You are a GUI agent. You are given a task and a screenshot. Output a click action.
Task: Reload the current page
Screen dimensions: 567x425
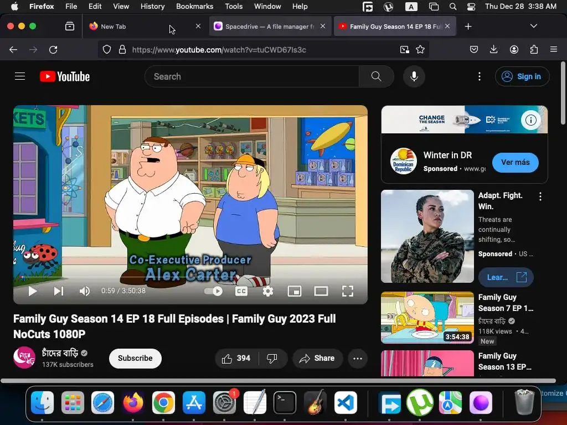pos(53,49)
